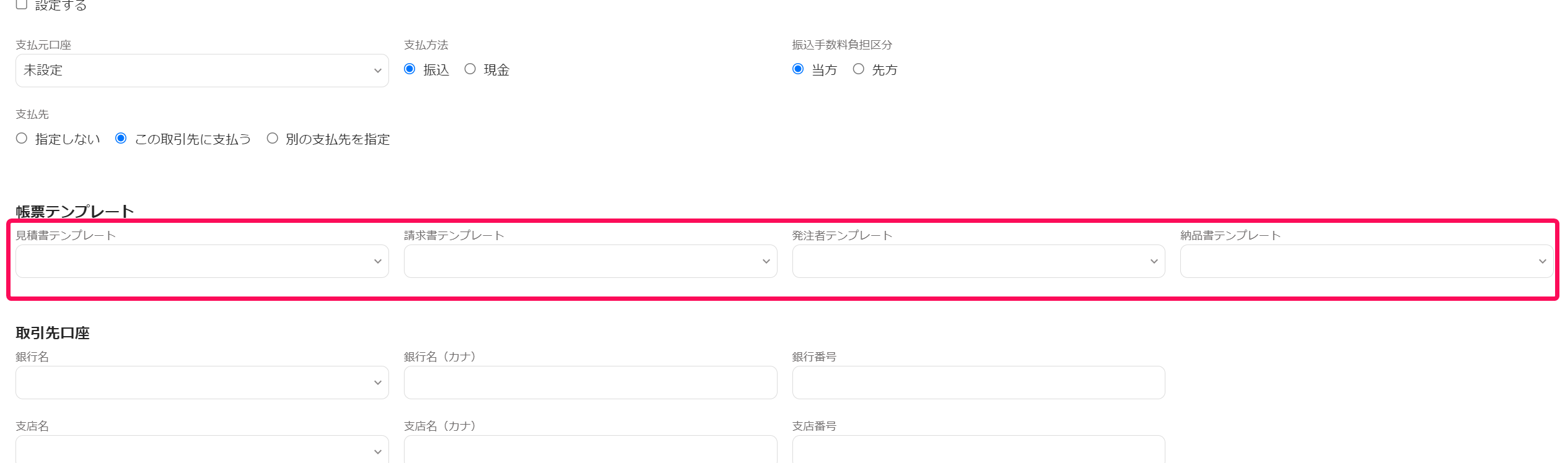Select 別の支払先を指定 radio option
The image size is (1565, 463).
pyautogui.click(x=273, y=138)
